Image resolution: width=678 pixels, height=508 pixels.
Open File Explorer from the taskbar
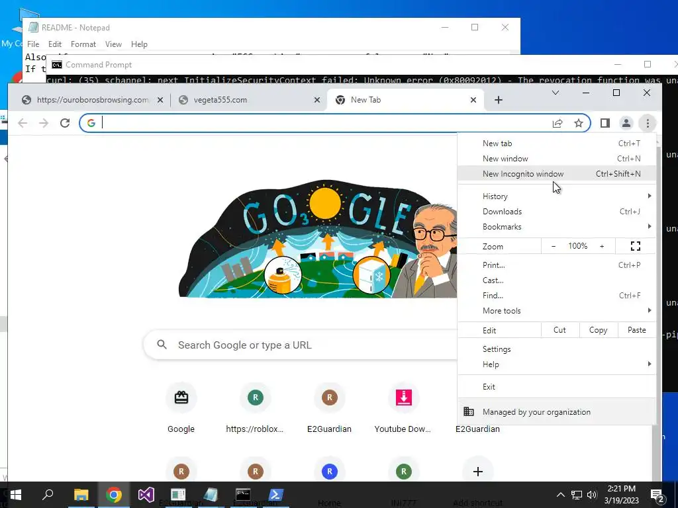tap(81, 495)
